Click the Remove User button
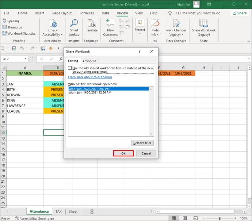This screenshot has height=221, width=252. (x=142, y=143)
